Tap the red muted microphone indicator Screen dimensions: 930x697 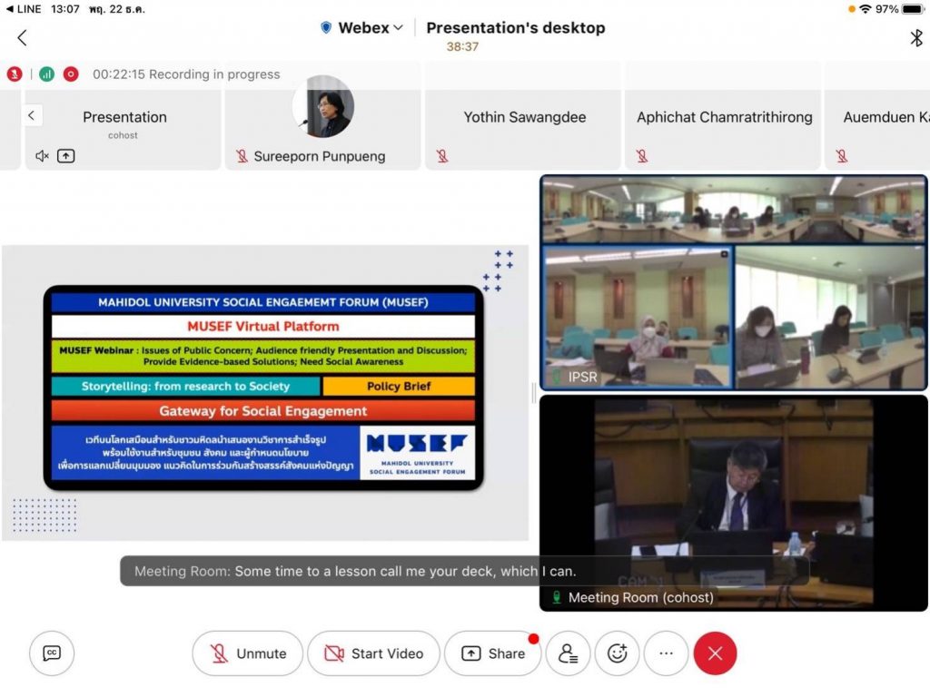click(15, 74)
